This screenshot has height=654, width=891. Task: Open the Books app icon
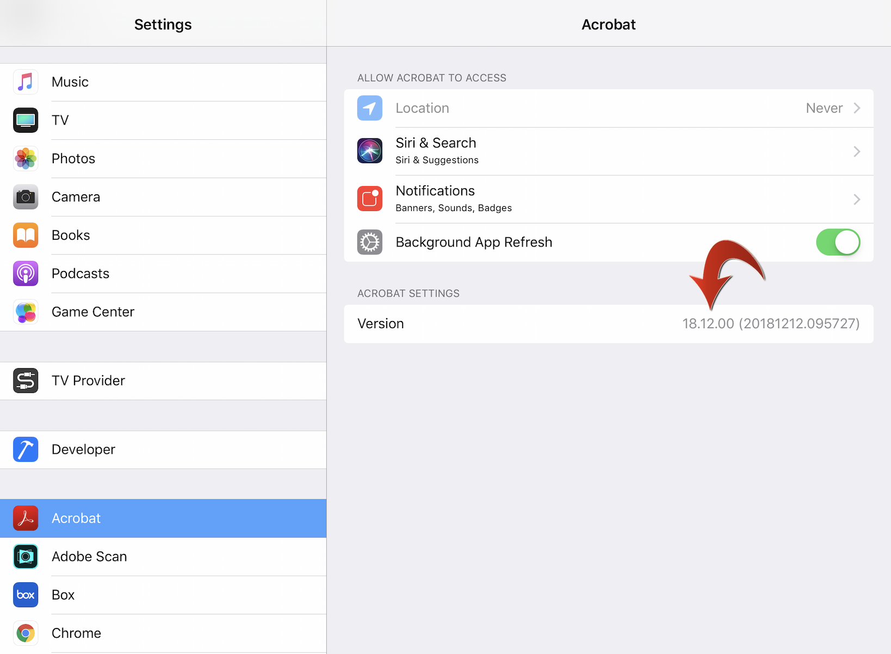(x=26, y=235)
